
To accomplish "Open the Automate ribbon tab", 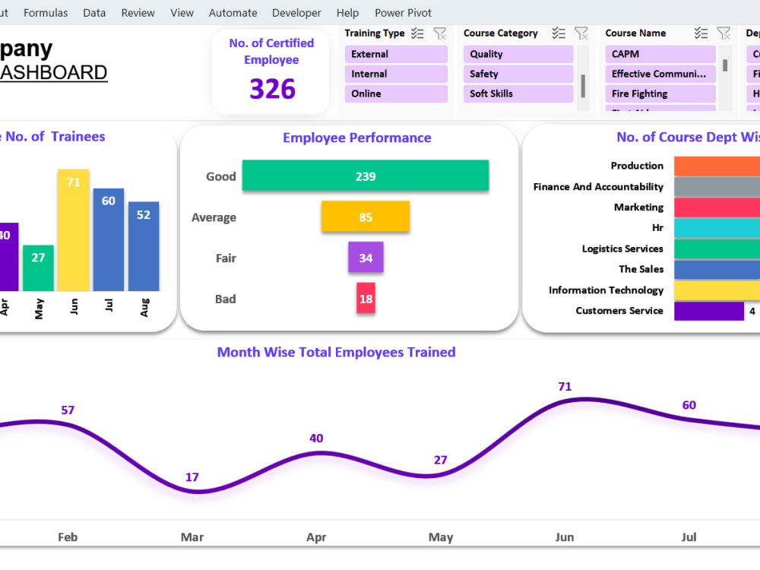I will [x=233, y=12].
